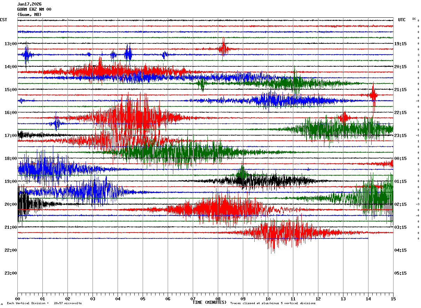421x308 pixels.
Task: Select the 18:00 CST time label
Action: click(10, 159)
